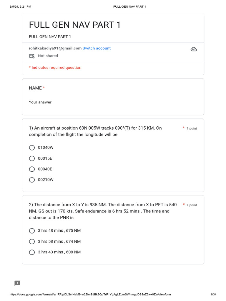Pick 3 hrs 43 mins, 608 NM
226x301 pixels.
tap(32, 252)
